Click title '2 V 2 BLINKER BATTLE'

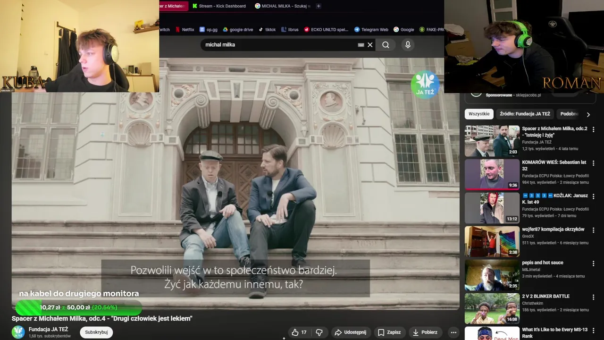coord(545,297)
